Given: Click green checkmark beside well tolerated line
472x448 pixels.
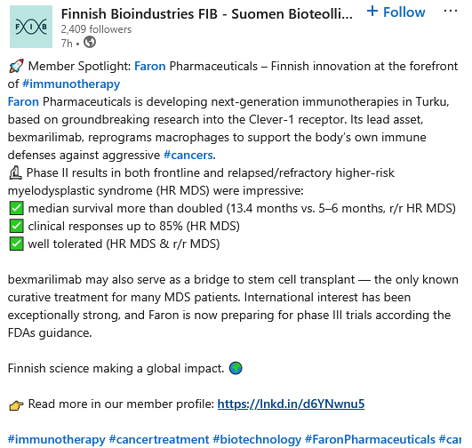Looking at the screenshot, I should point(16,244).
